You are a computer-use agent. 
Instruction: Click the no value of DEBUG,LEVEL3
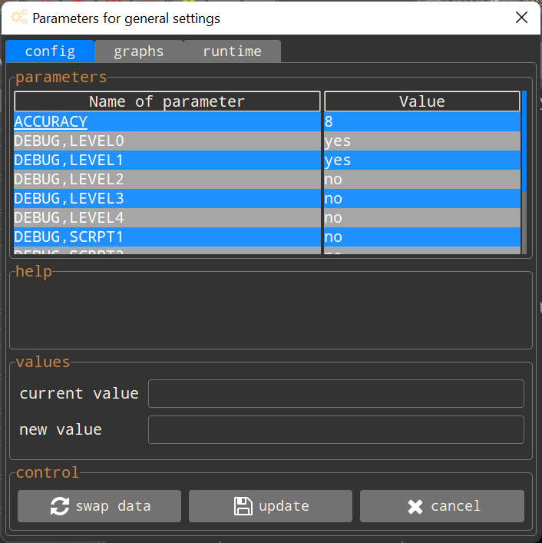pos(333,199)
